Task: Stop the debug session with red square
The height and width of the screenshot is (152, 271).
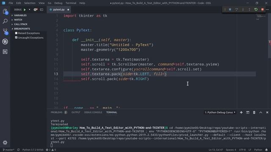Action: click(263, 9)
